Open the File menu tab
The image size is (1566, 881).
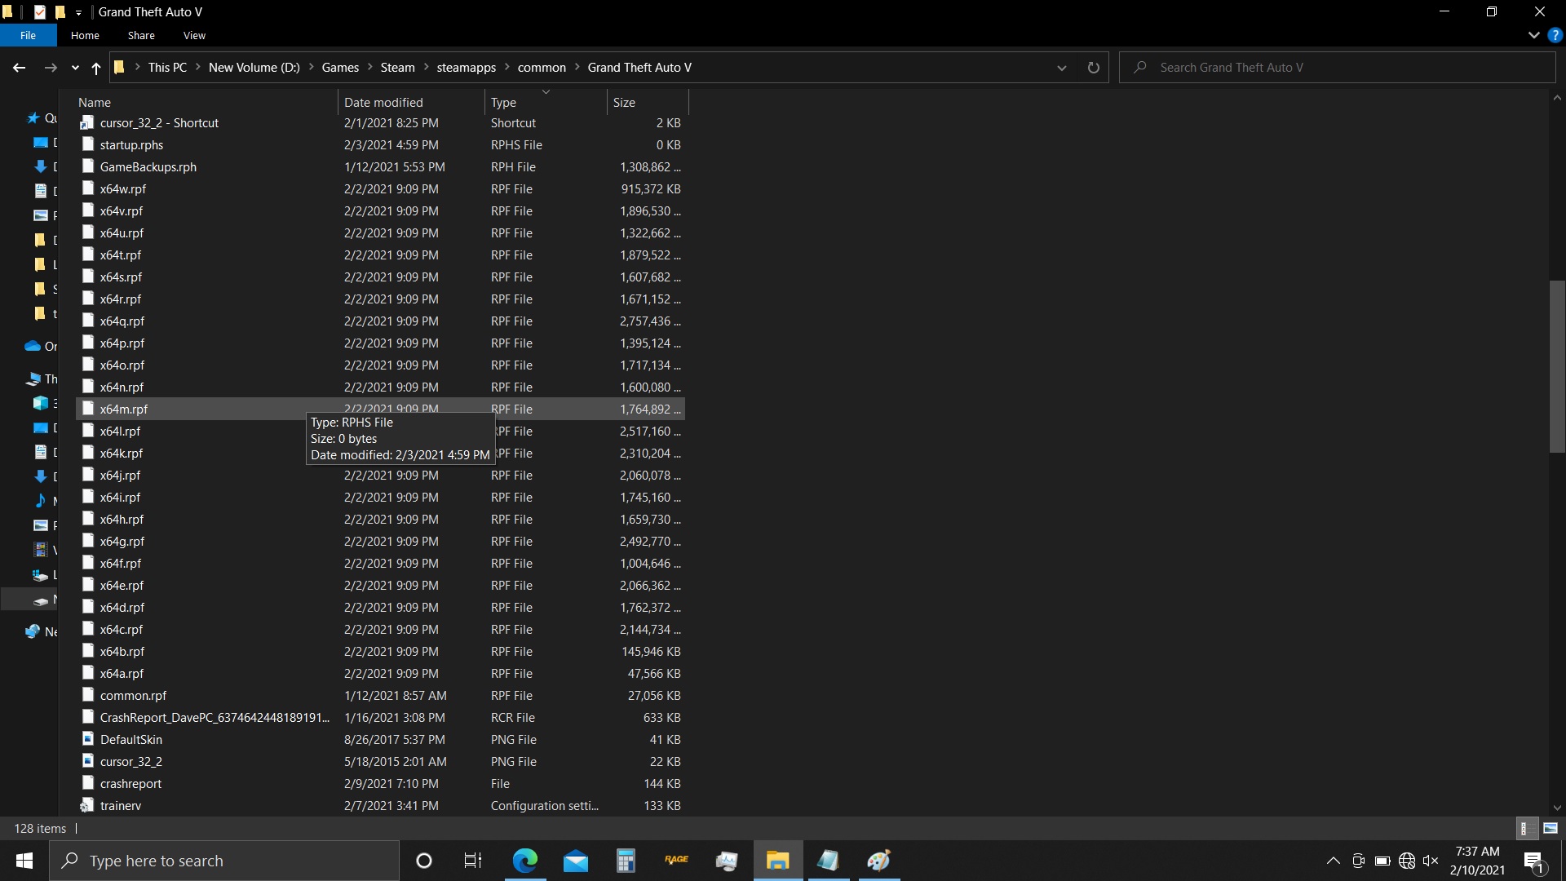coord(28,35)
